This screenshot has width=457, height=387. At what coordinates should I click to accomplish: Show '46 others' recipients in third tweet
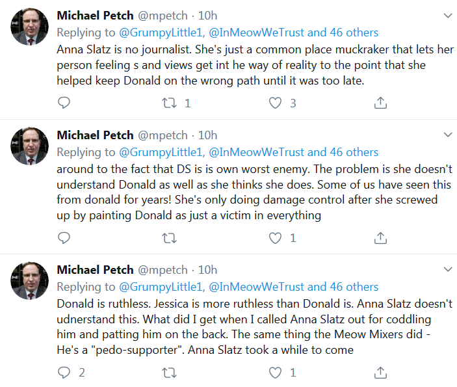(354, 287)
